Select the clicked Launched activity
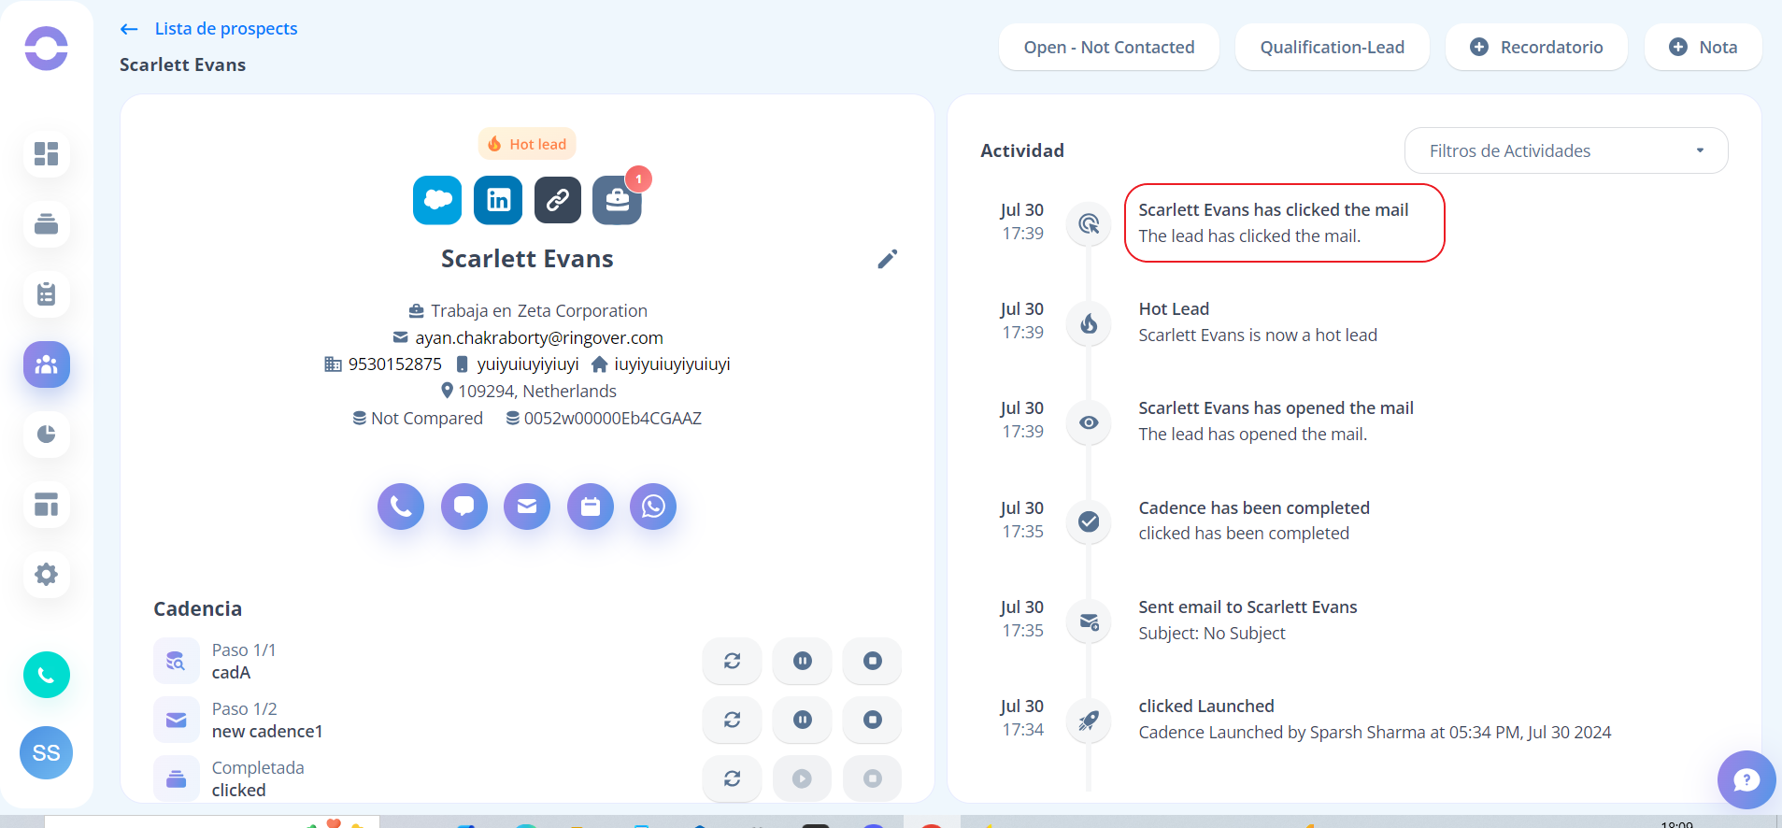This screenshot has width=1782, height=828. pyautogui.click(x=1375, y=720)
